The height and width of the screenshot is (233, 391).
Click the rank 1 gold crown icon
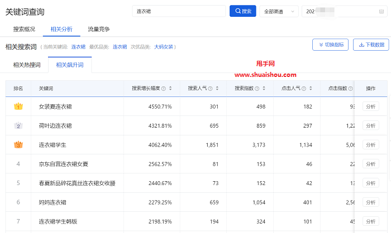pyautogui.click(x=18, y=106)
